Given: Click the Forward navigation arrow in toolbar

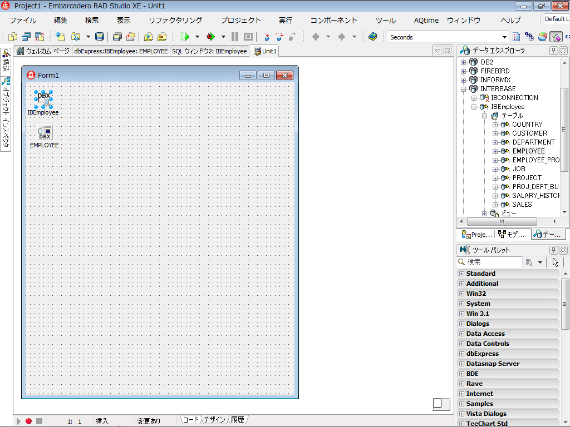Looking at the screenshot, I should click(x=341, y=37).
